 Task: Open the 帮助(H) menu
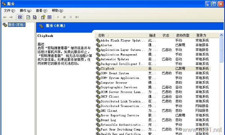(x=57, y=10)
